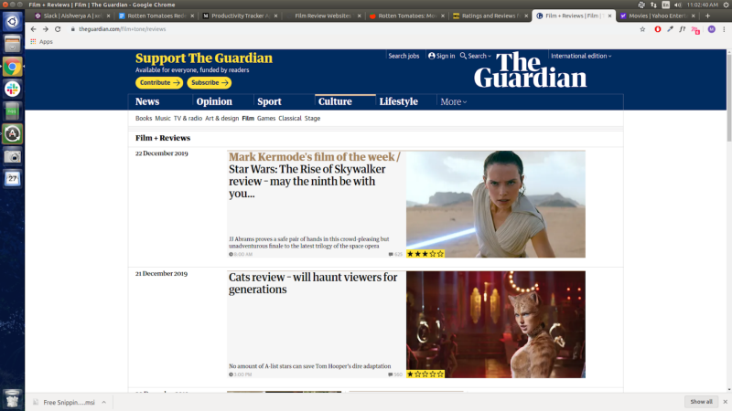
Task: Open the Sport section
Action: [269, 101]
